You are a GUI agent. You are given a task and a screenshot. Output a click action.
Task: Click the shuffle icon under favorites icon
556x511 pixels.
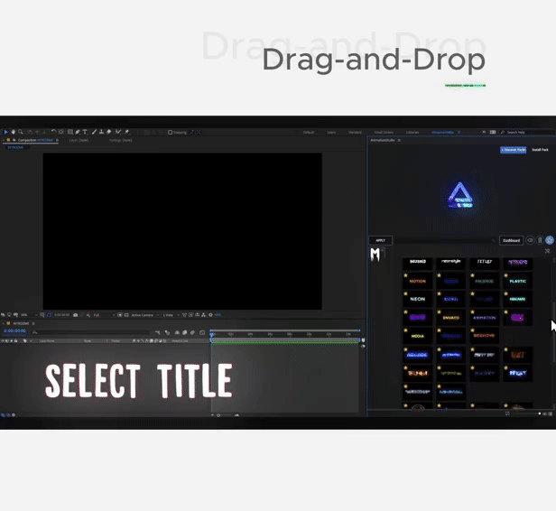548,251
